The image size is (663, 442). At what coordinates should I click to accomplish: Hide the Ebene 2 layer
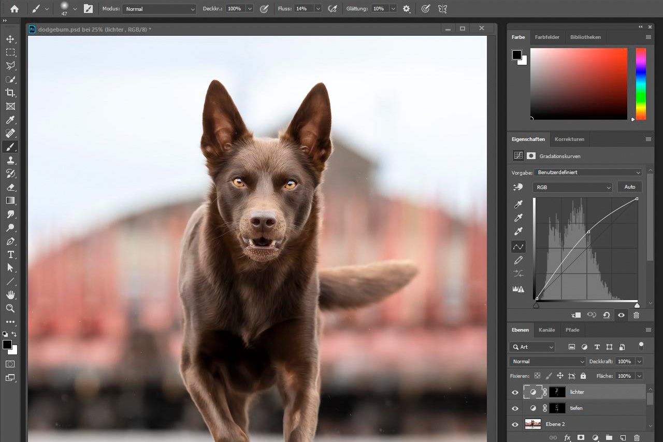[515, 424]
